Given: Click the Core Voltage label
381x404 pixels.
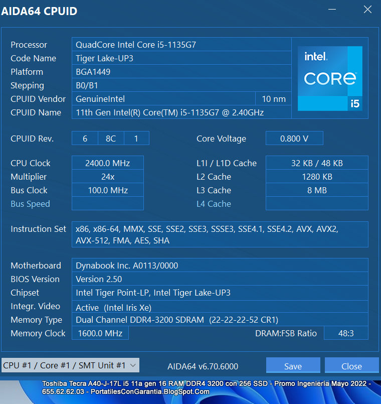Looking at the screenshot, I should 221,139.
